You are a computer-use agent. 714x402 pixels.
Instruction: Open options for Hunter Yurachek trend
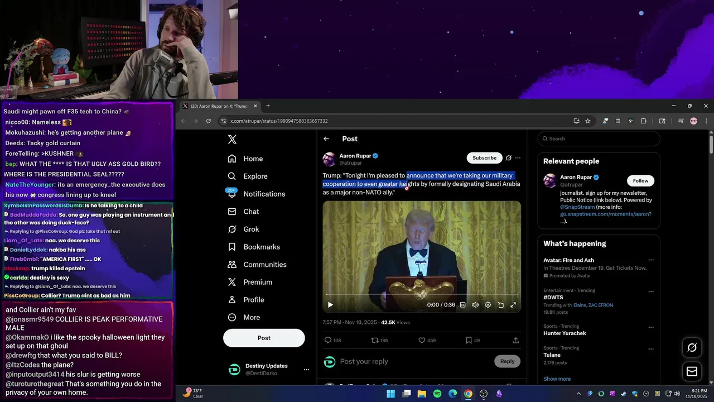[650, 327]
